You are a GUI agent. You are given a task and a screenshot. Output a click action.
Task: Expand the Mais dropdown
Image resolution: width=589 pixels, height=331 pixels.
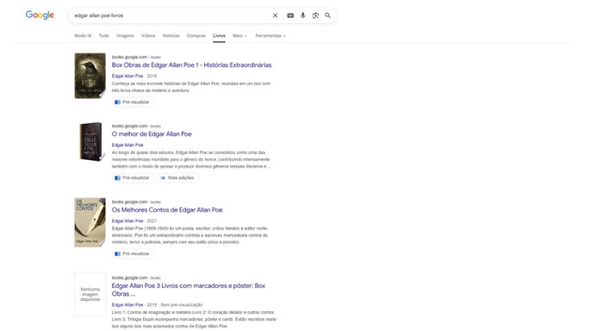pos(239,35)
